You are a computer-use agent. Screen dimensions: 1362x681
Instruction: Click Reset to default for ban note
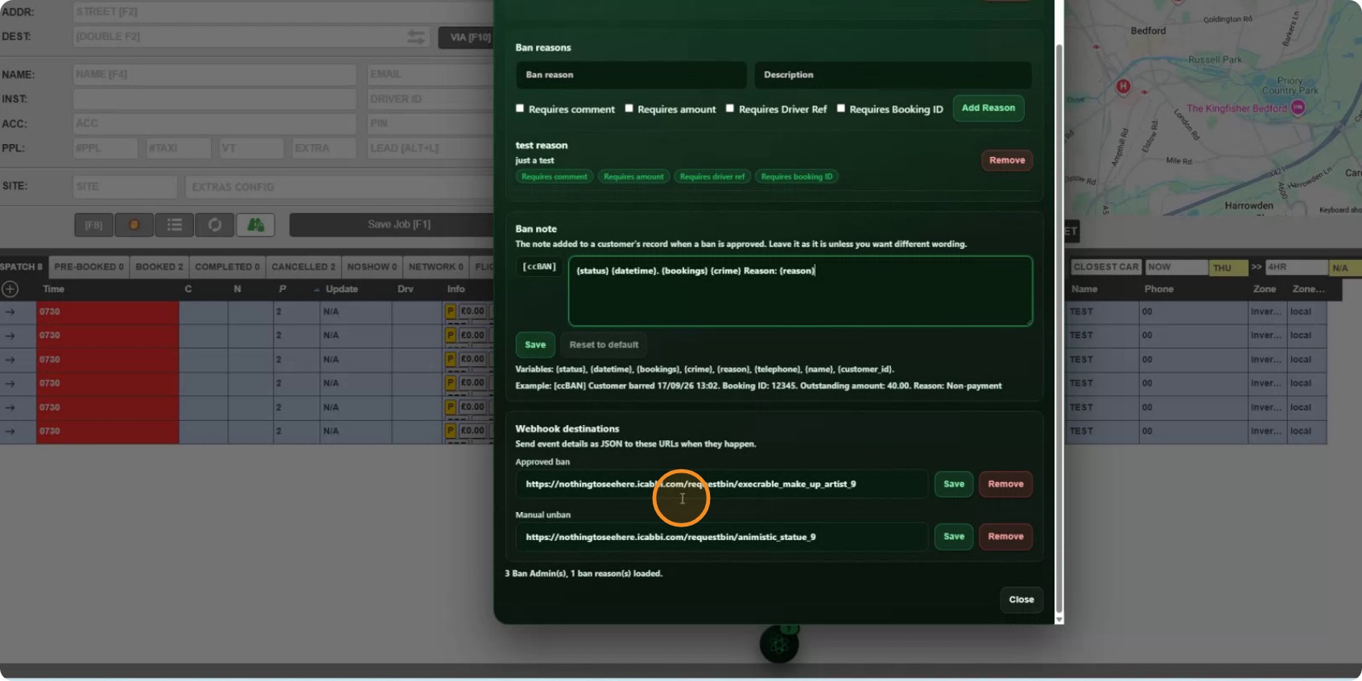pyautogui.click(x=604, y=345)
